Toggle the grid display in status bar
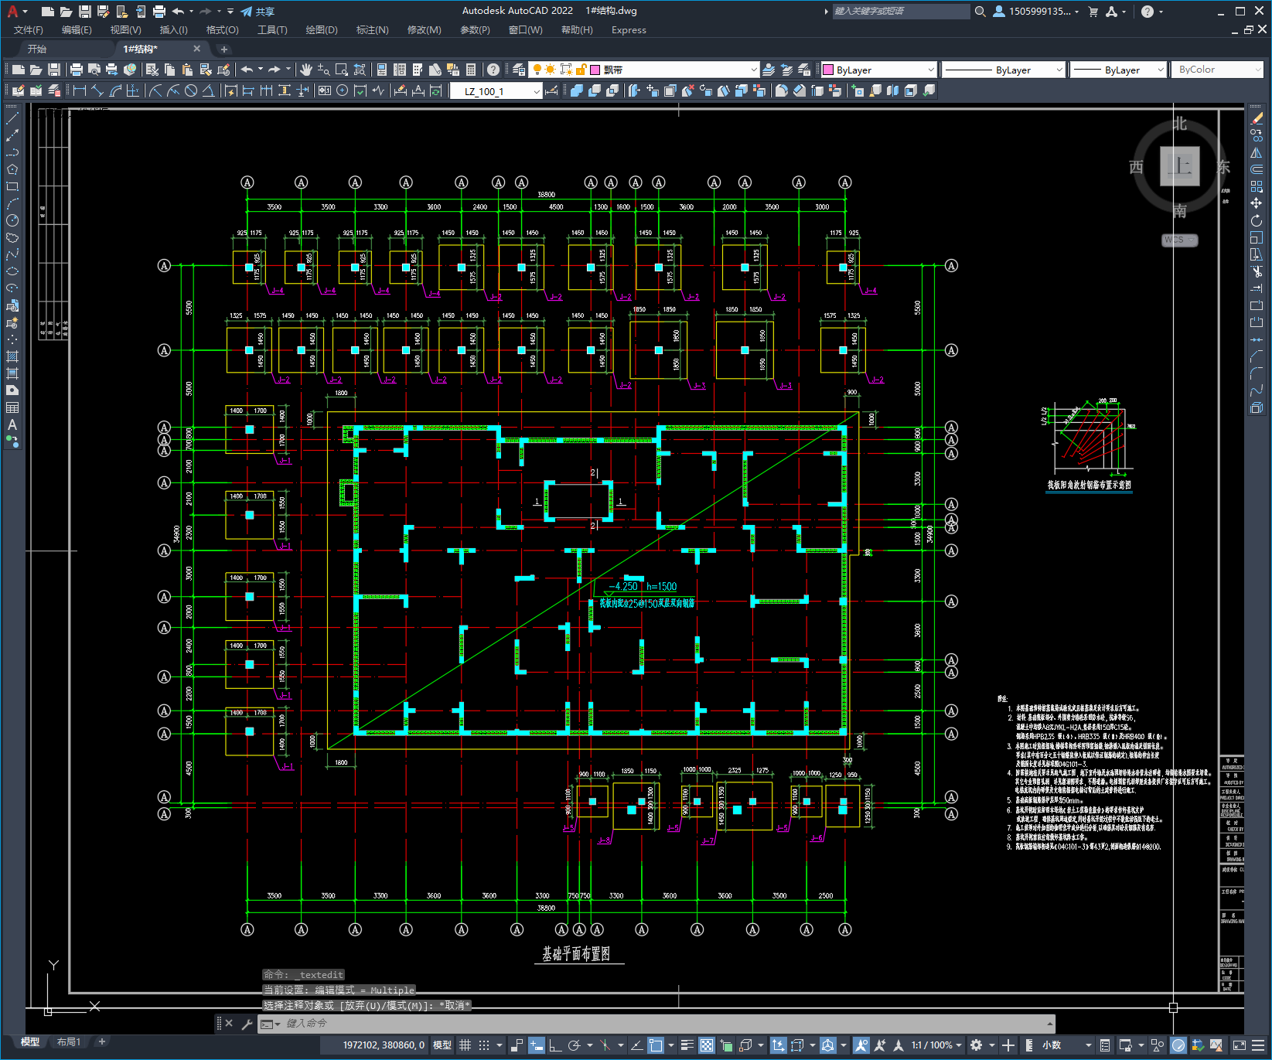The image size is (1272, 1060). pyautogui.click(x=465, y=1045)
